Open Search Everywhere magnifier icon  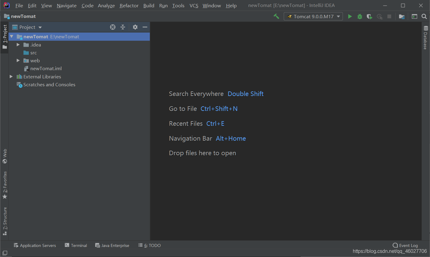(x=424, y=16)
